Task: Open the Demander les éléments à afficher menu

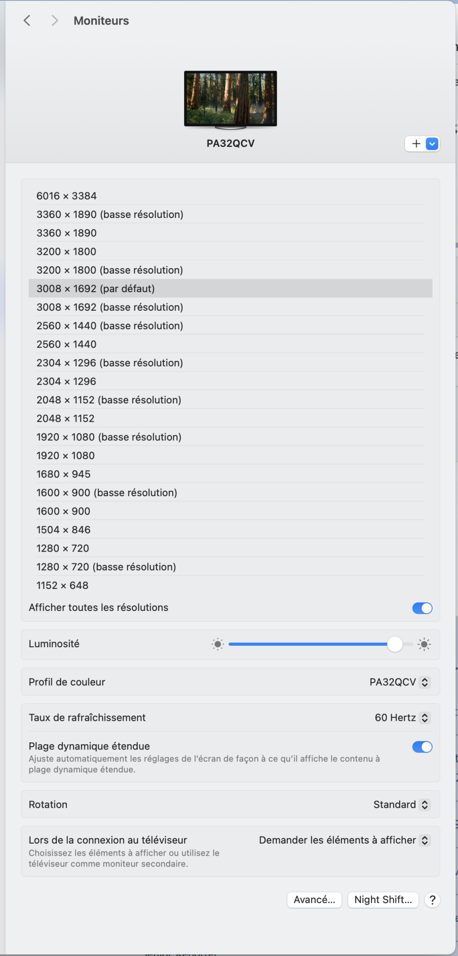Action: [344, 840]
